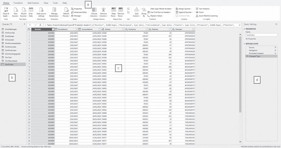The width and height of the screenshot is (281, 148).
Task: Switch to the Transform tab
Action: tap(18, 3)
